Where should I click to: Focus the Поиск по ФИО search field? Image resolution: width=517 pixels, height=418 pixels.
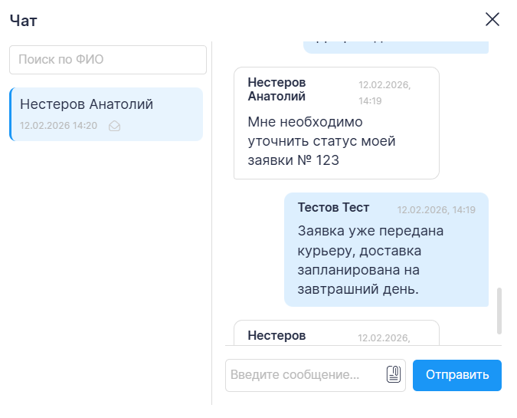[x=108, y=60]
